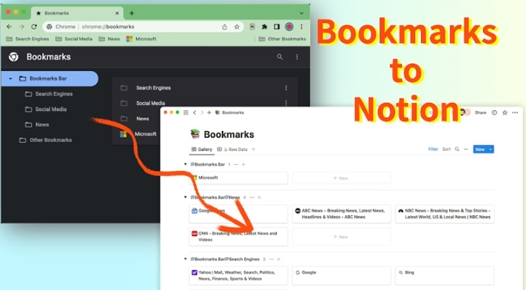Screen dimensions: 526x290
Task: Open dropdown arrow beside New button
Action: (490, 149)
